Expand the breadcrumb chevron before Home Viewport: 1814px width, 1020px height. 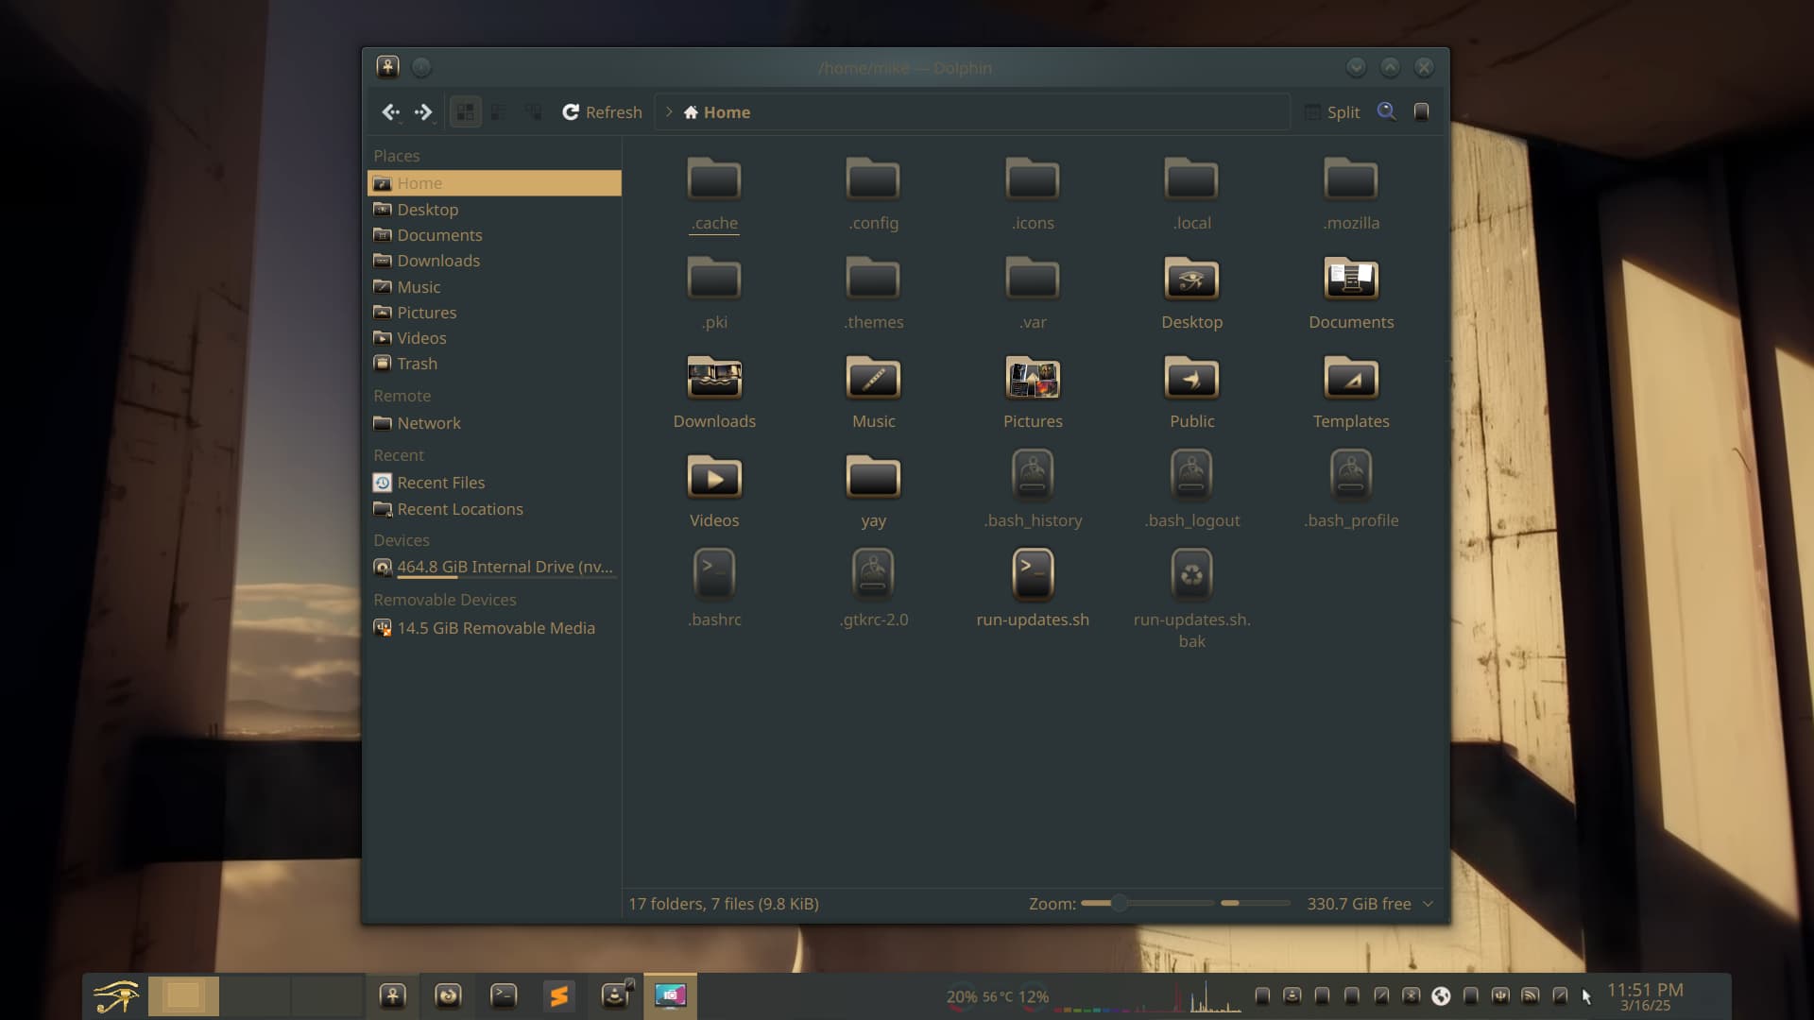point(669,112)
